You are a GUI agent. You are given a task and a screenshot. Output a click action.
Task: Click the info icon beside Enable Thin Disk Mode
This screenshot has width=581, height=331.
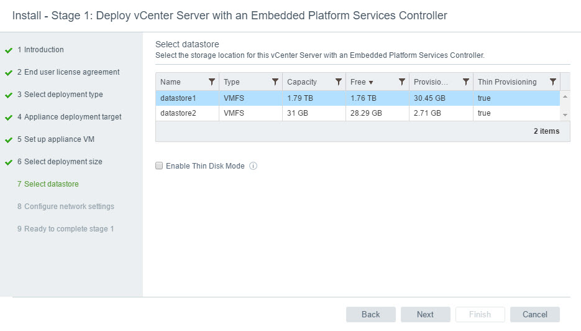[x=254, y=166]
